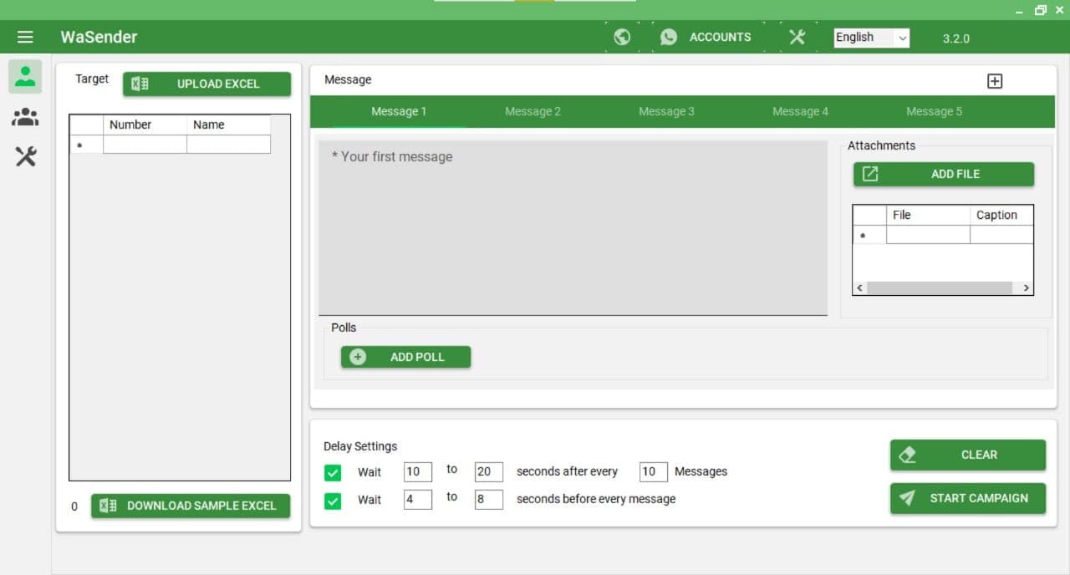Click the empty File cell in attachments
This screenshot has width=1070, height=575.
coord(928,235)
